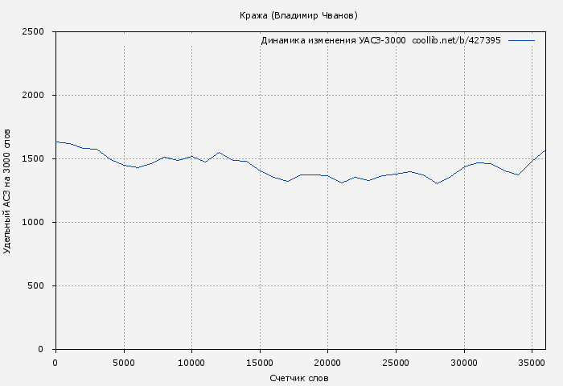Click the coollib.net/b/427395 URL in the legend
This screenshot has width=563, height=386.
coord(456,40)
